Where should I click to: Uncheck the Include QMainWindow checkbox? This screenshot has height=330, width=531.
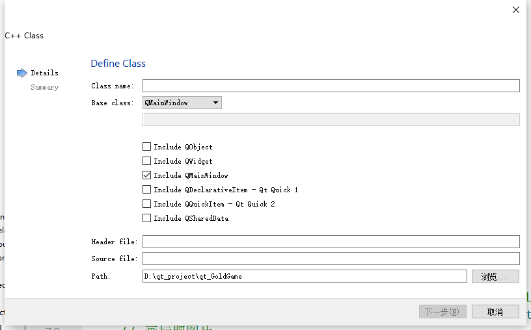(x=146, y=175)
